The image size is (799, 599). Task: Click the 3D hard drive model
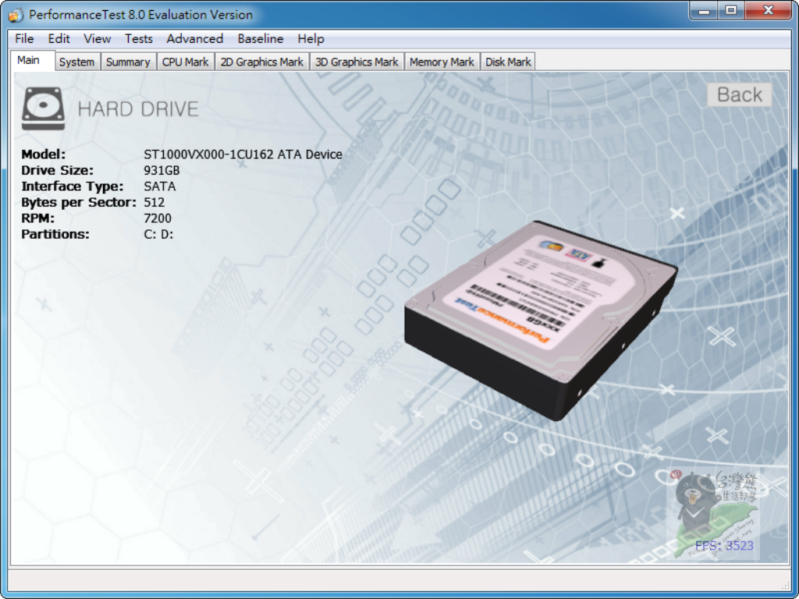[x=541, y=321]
